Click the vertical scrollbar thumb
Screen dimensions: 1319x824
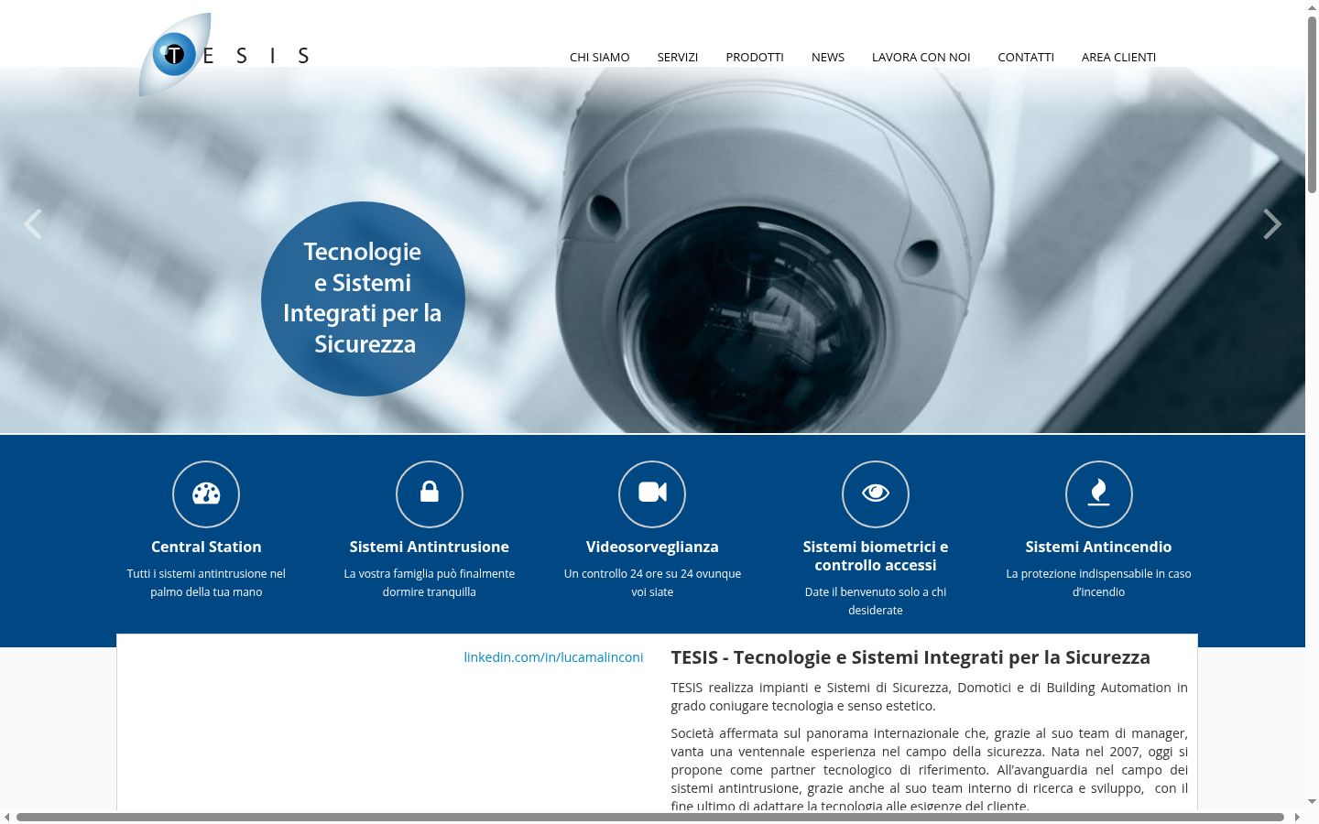click(1312, 104)
